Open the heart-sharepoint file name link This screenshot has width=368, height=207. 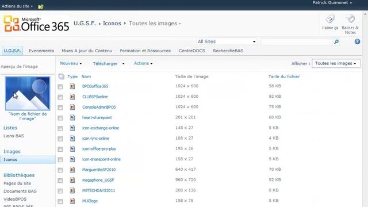97,117
